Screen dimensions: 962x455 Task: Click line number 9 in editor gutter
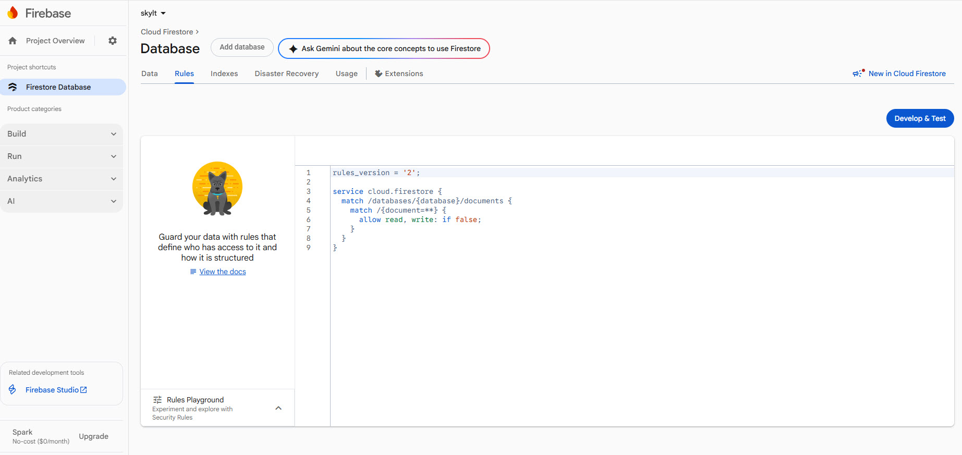point(308,248)
